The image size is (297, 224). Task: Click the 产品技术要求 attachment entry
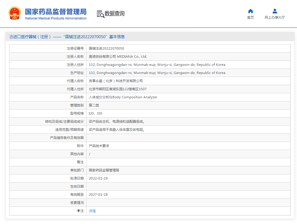(99, 146)
